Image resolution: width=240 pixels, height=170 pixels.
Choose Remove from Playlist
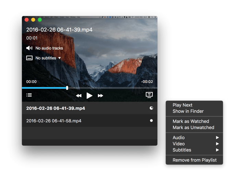pos(194,160)
